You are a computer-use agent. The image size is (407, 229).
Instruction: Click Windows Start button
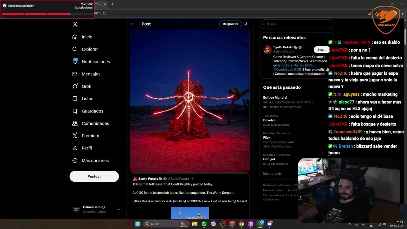coord(138,224)
